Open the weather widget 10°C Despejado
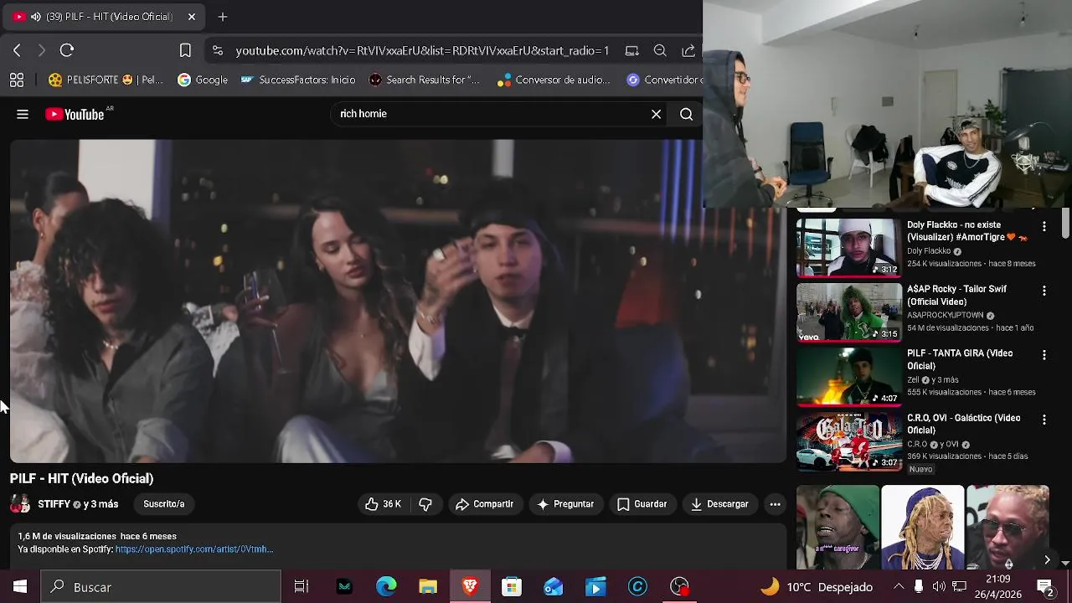 (817, 587)
